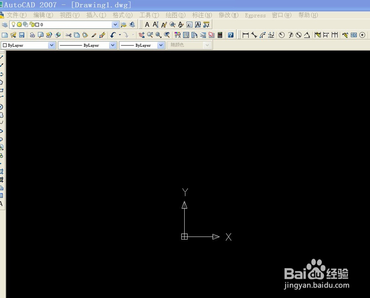The image size is (370, 298).
Task: Select the Single Line Text tool
Action: coord(155,24)
